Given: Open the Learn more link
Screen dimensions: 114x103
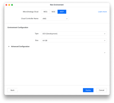Looking at the screenshot, I should pyautogui.click(x=102, y=12).
